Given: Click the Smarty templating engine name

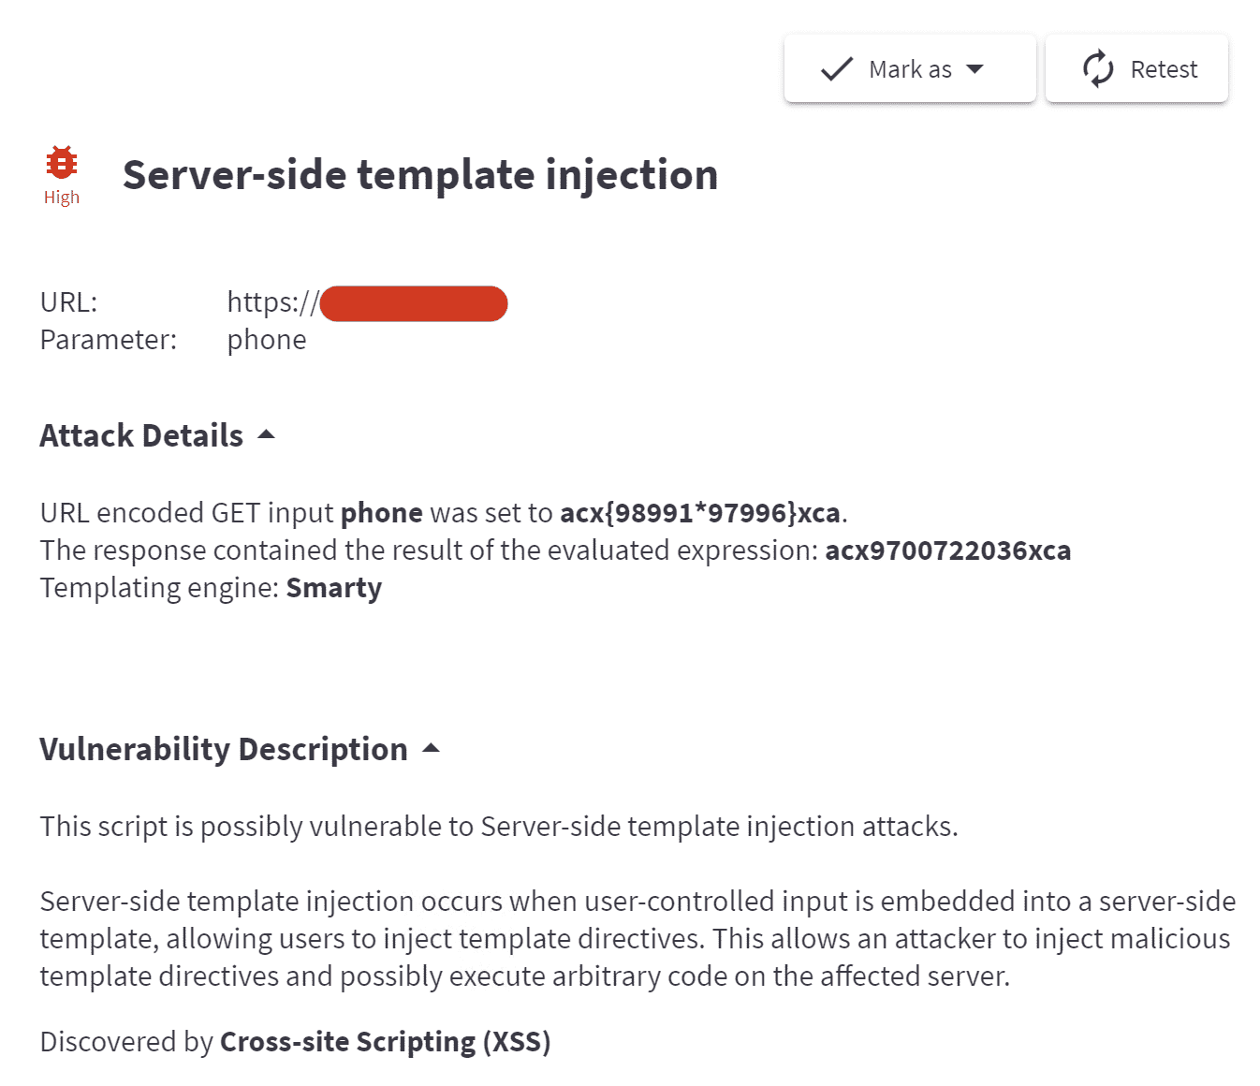Looking at the screenshot, I should pyautogui.click(x=334, y=588).
